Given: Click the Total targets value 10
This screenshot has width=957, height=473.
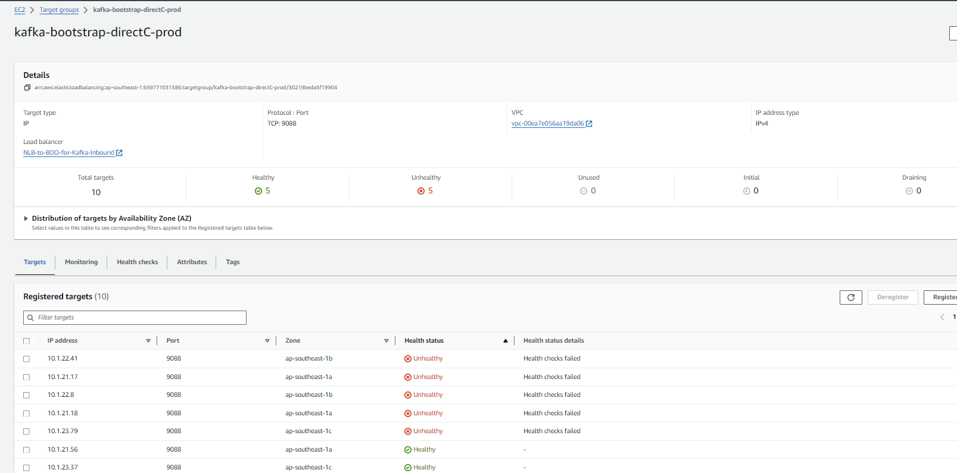Looking at the screenshot, I should 96,192.
